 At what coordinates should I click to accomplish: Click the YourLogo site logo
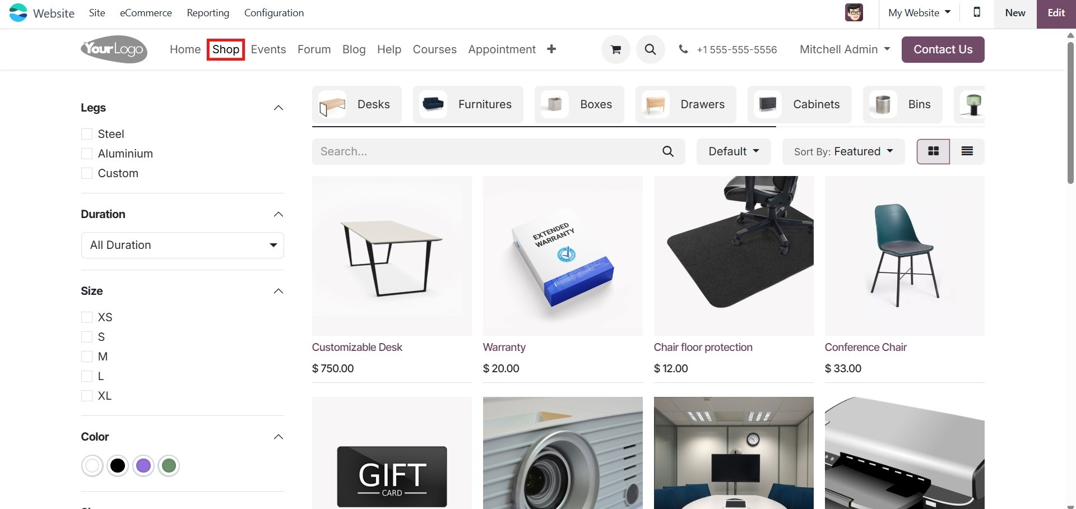pos(114,49)
